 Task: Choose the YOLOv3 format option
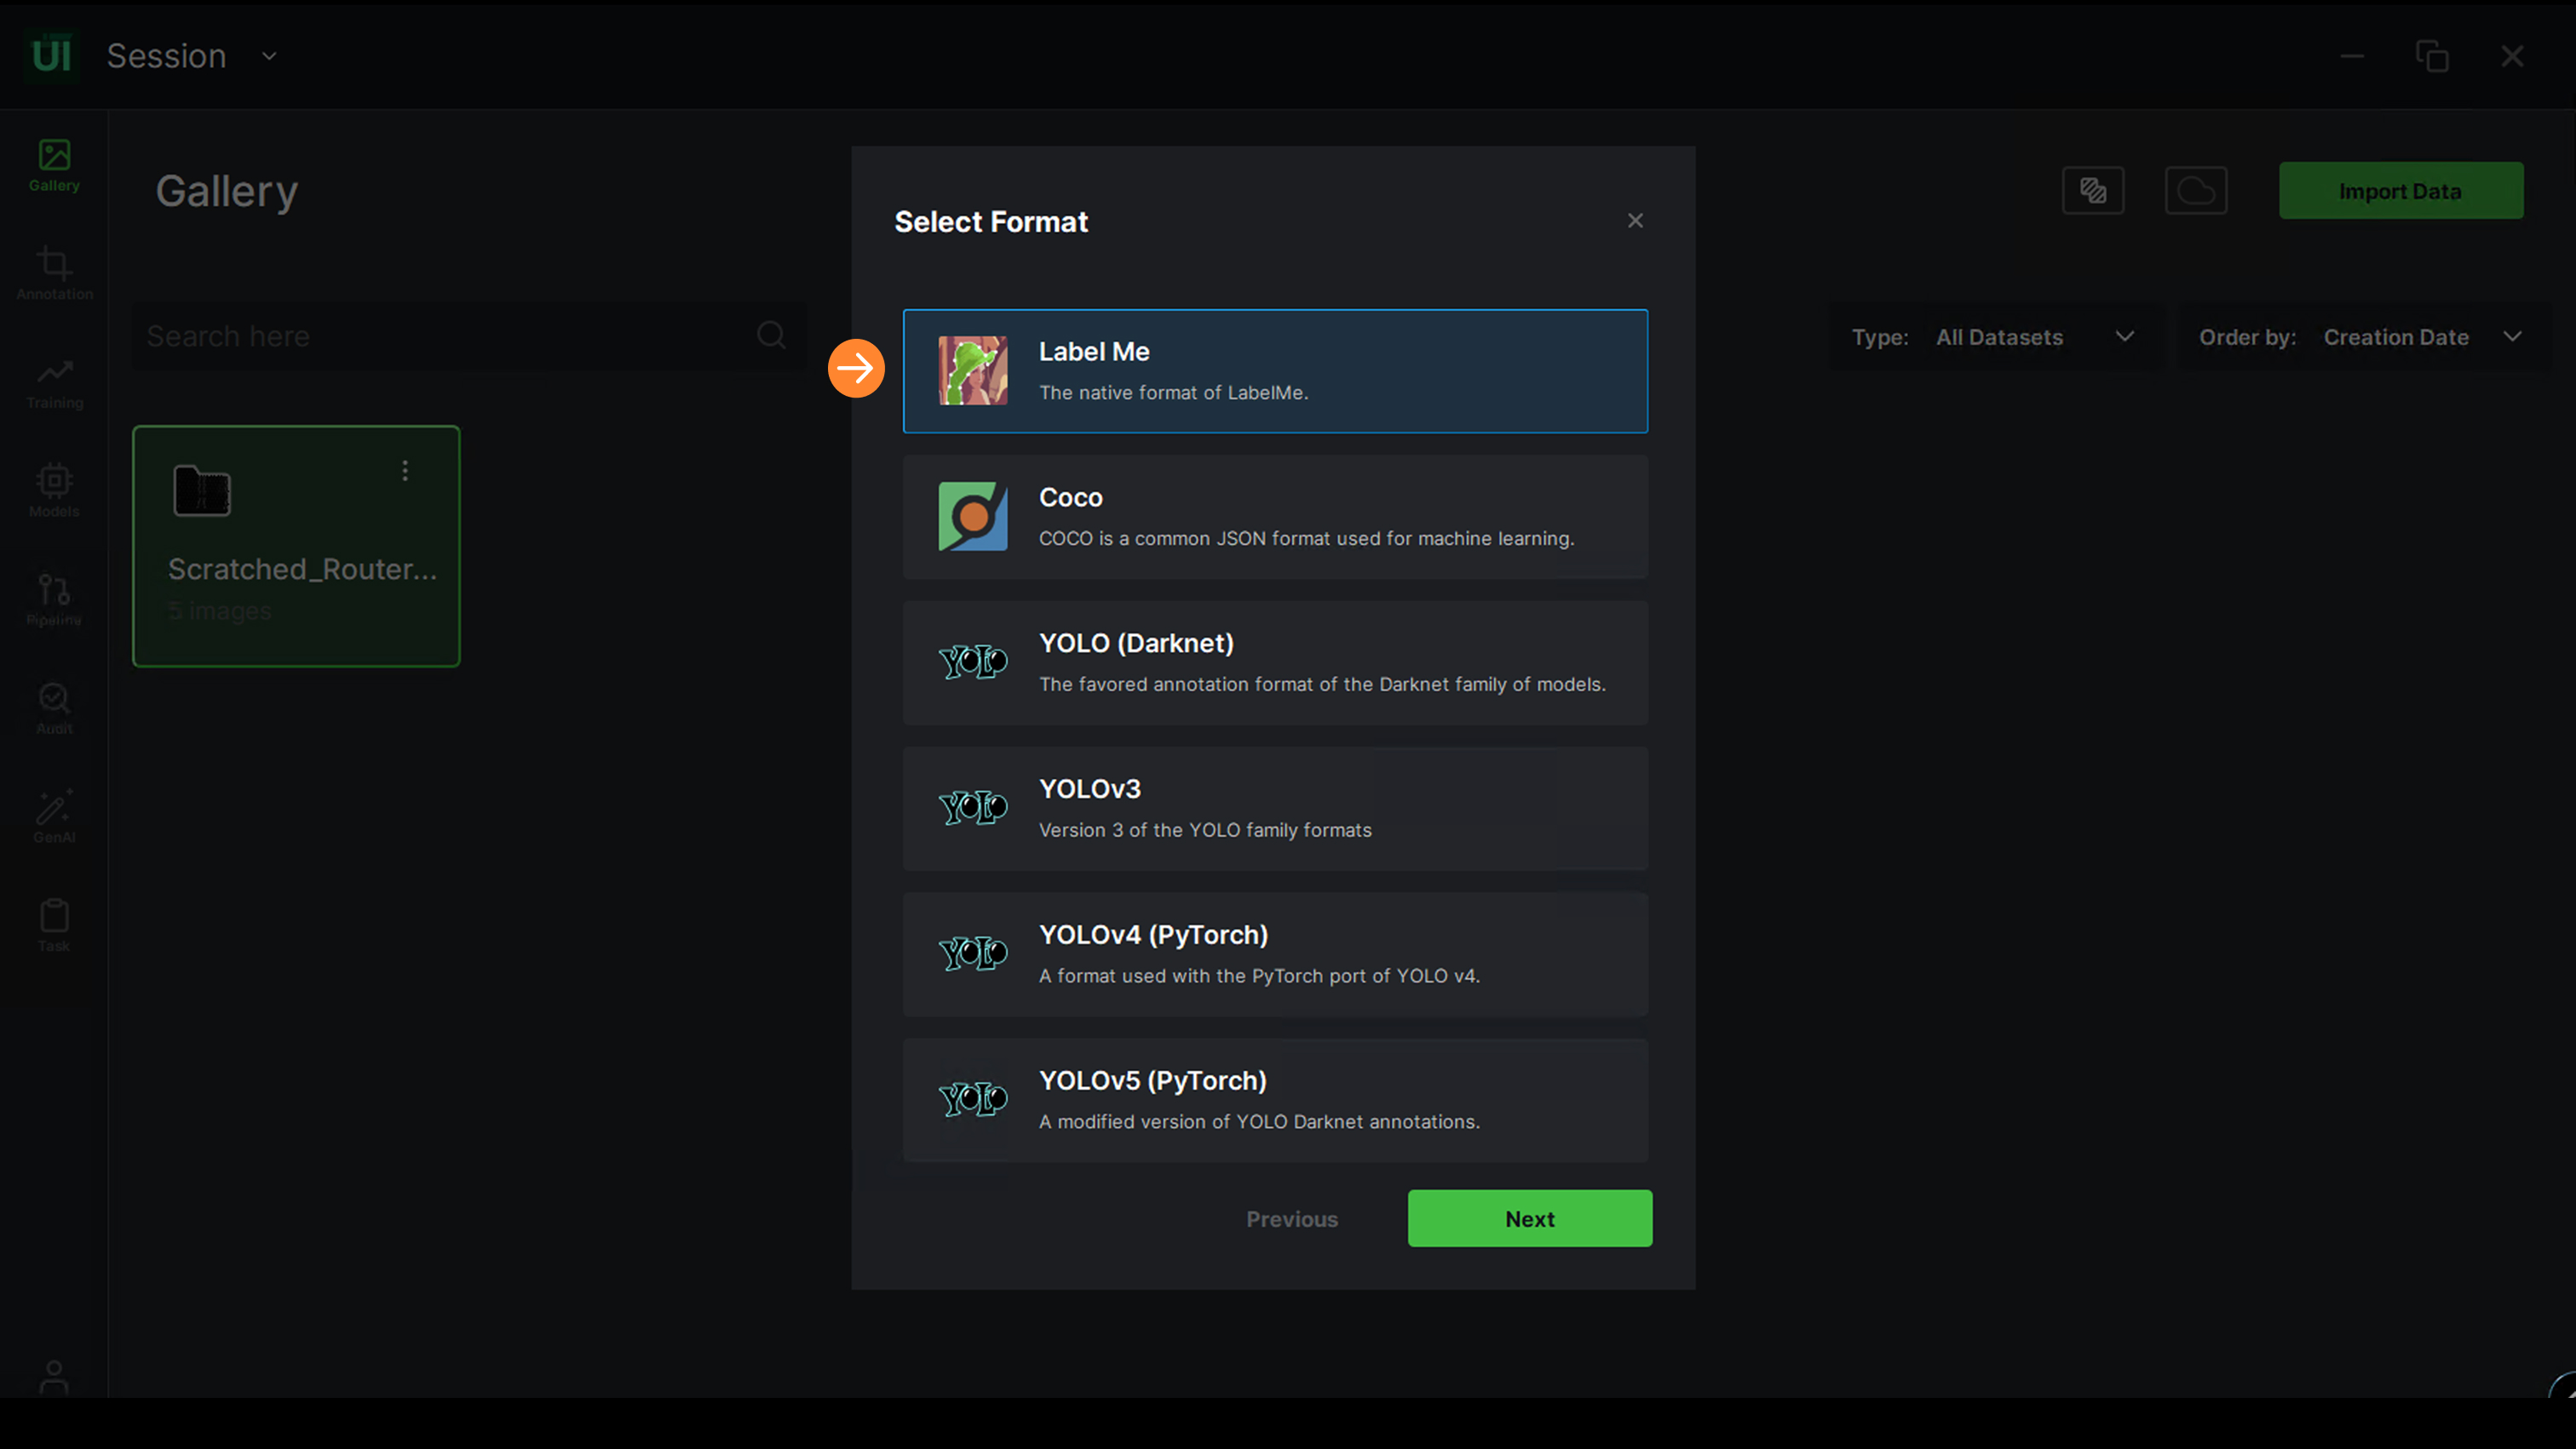pyautogui.click(x=1275, y=809)
